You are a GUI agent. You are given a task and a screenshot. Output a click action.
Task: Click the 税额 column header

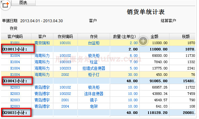186,36
